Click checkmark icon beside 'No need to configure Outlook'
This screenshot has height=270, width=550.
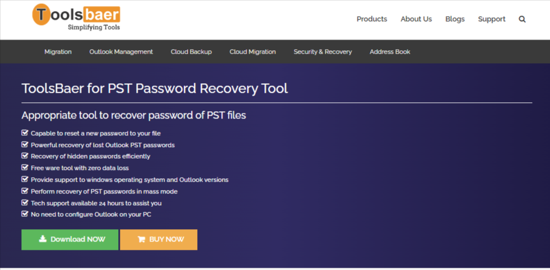25,214
